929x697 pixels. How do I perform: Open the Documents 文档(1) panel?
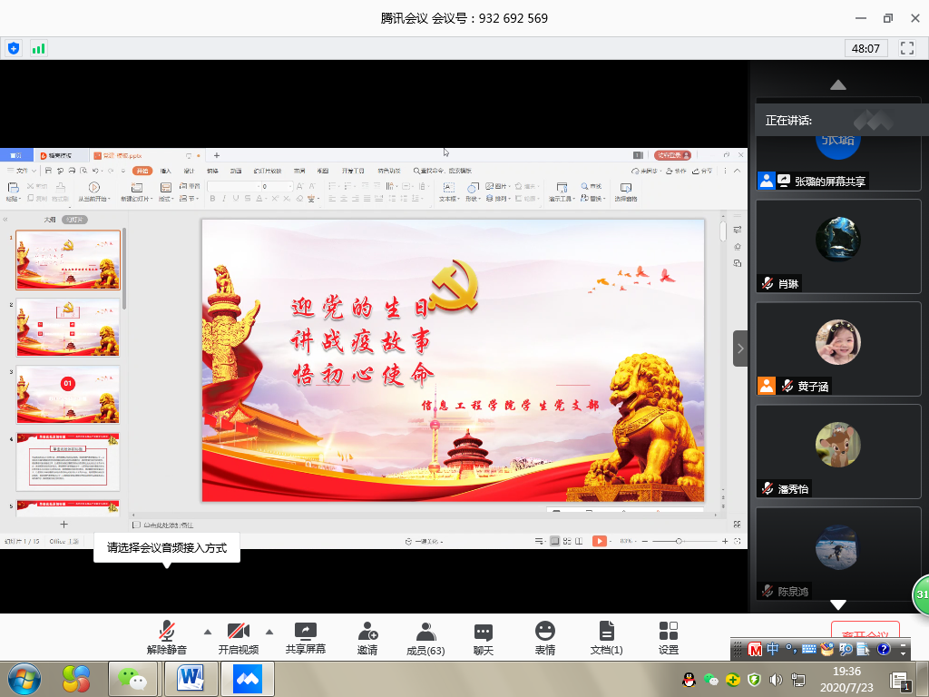[606, 638]
